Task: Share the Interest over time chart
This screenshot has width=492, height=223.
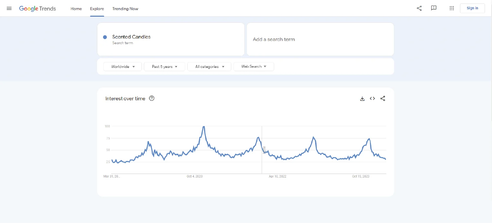Action: [383, 99]
